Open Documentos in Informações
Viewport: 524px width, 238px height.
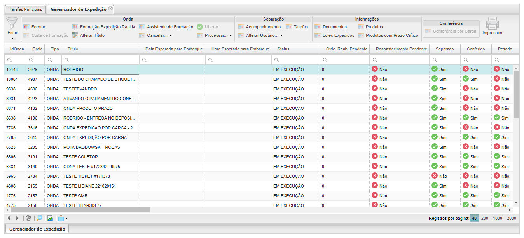330,27
